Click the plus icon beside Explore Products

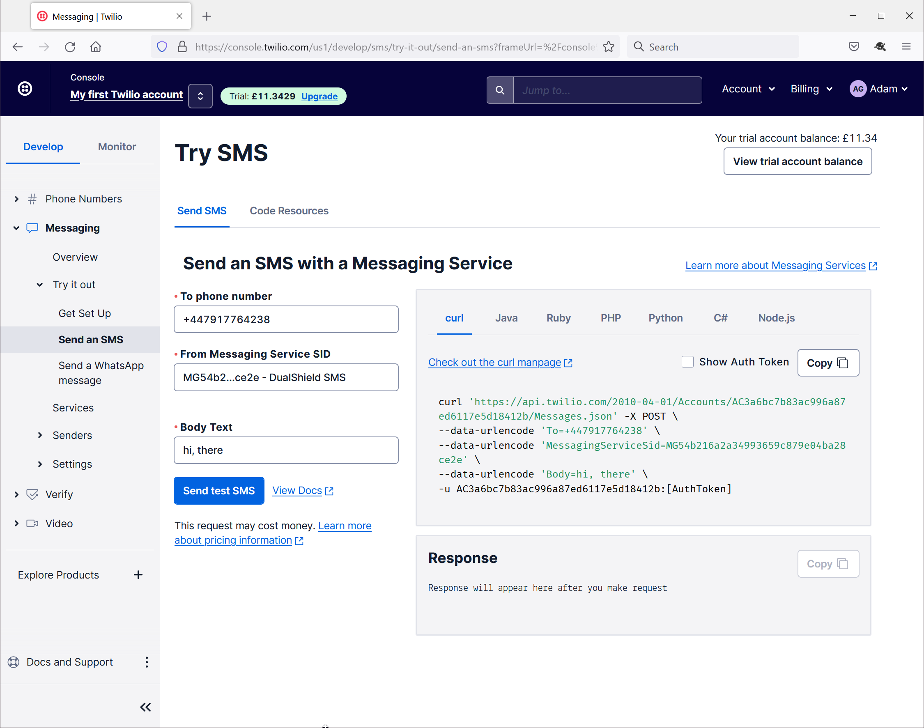click(138, 574)
